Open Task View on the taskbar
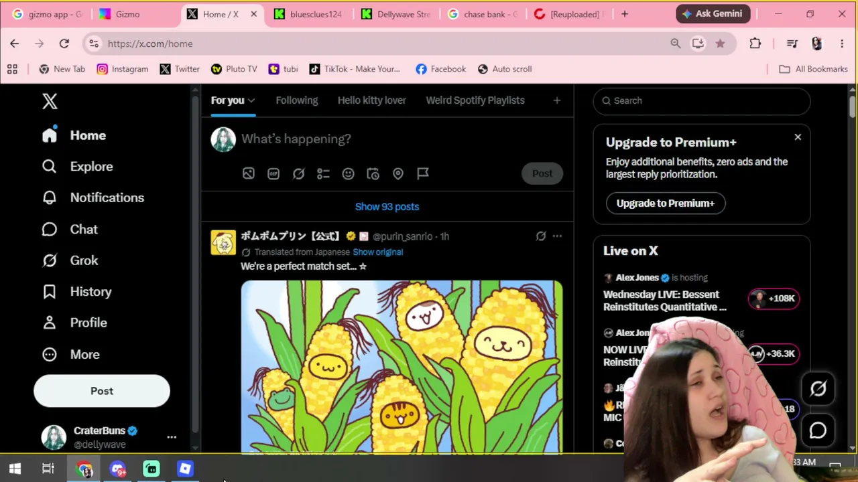Screen dimensions: 858x482 pos(48,469)
